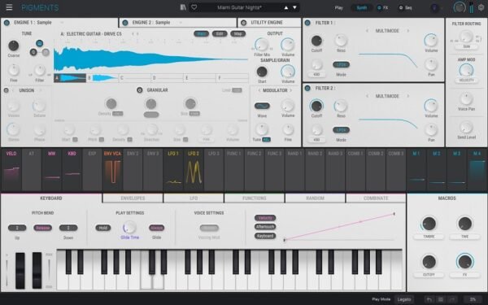Viewport: 488px width, 305px height.
Task: Open Engine 2 type dropdown arrow
Action: pyautogui.click(x=181, y=23)
